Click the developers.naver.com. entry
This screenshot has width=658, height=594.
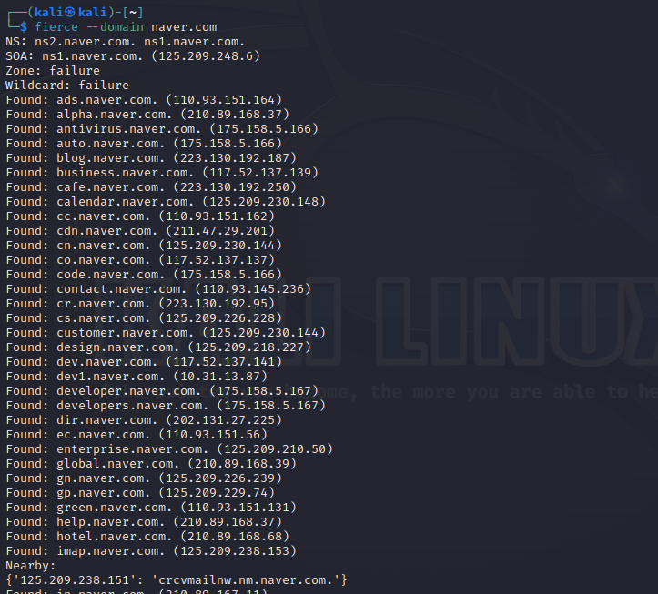pyautogui.click(x=166, y=405)
